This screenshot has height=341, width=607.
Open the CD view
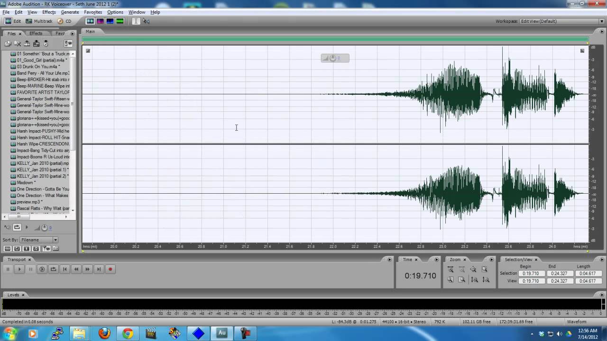click(64, 21)
